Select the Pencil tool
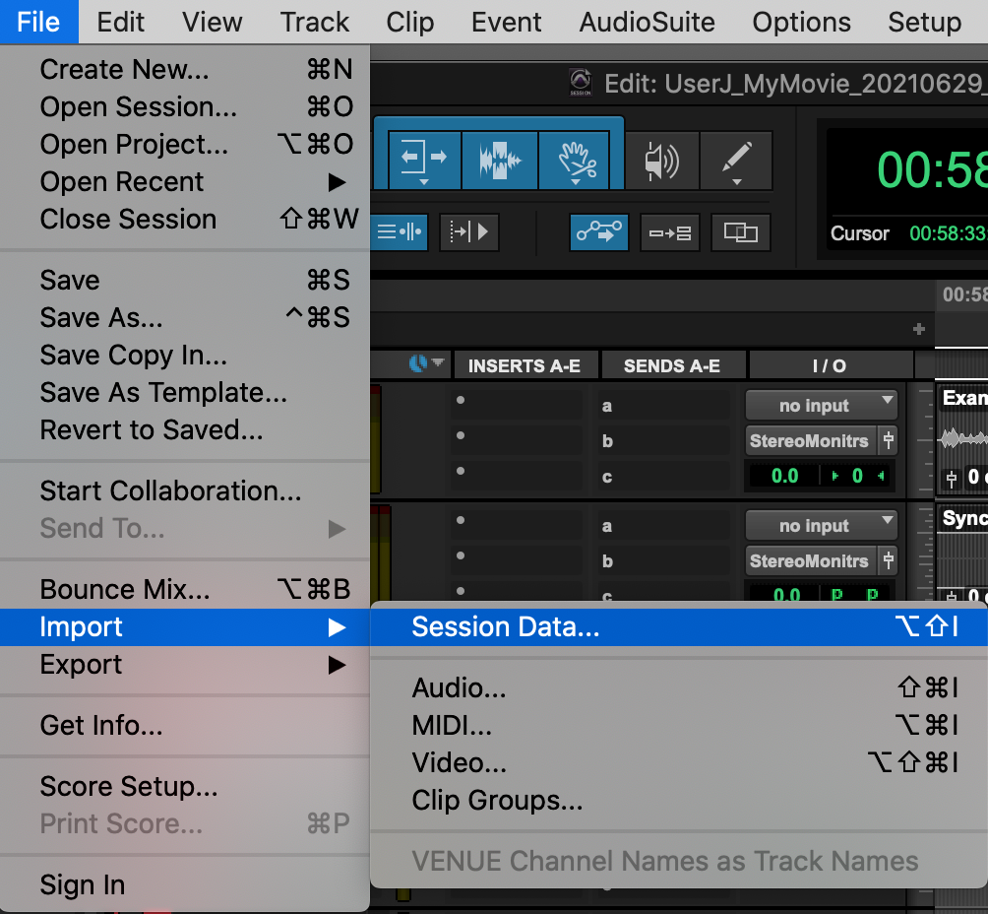This screenshot has height=914, width=988. (736, 161)
